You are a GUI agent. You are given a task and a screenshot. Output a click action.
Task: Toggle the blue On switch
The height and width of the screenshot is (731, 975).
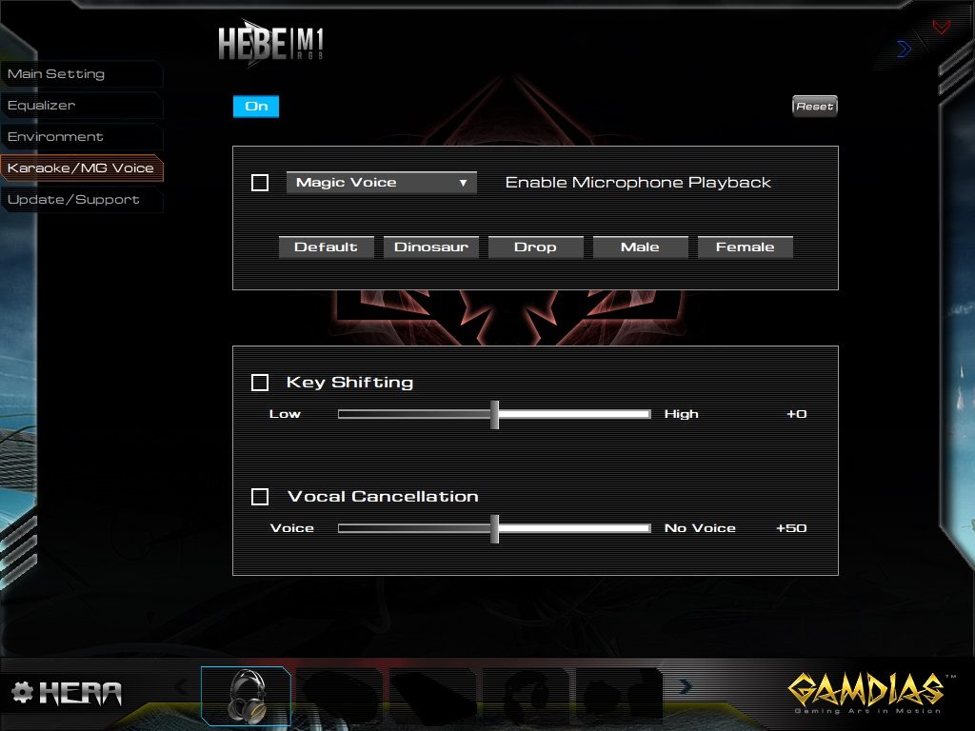tap(256, 107)
